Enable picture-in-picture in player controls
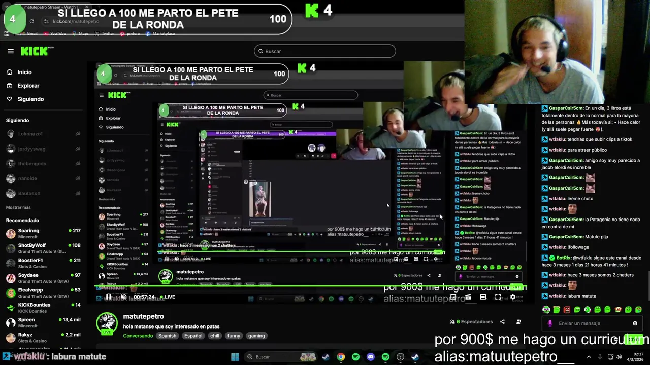The image size is (650, 365). click(x=453, y=297)
